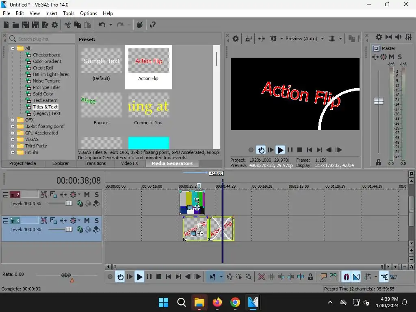Collapse the All plug-ins folder
This screenshot has width=416, height=312.
pos(13,49)
